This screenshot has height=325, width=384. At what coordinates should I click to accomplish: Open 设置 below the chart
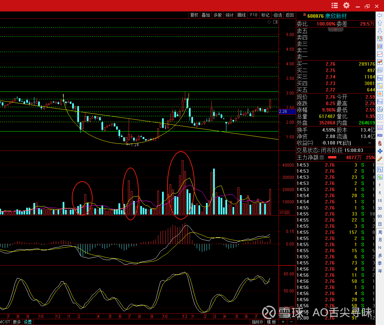(28, 322)
